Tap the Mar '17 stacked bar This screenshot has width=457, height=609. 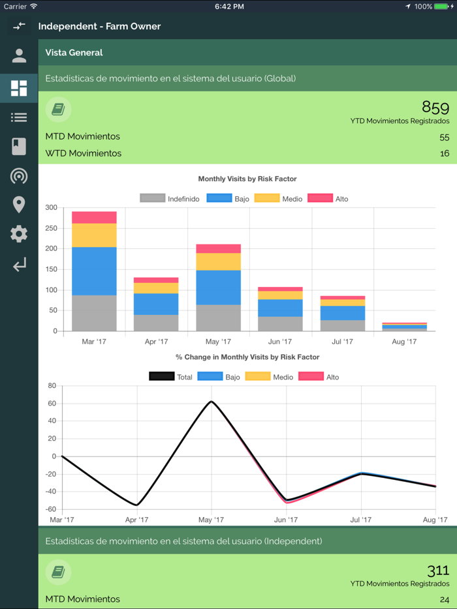tap(94, 271)
